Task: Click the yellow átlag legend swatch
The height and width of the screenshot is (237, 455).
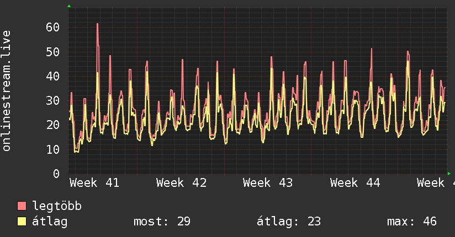Action: point(22,221)
